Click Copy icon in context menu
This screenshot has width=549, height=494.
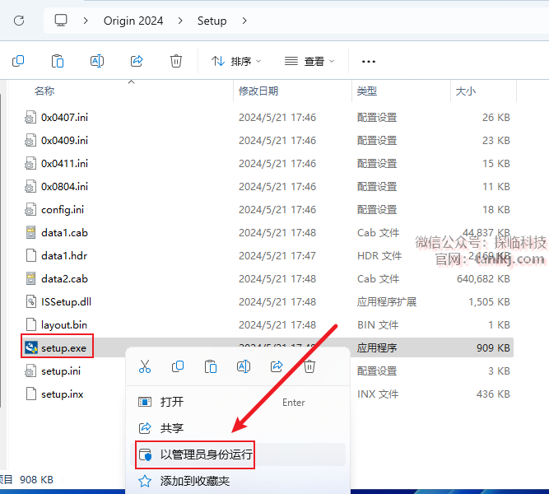click(178, 366)
